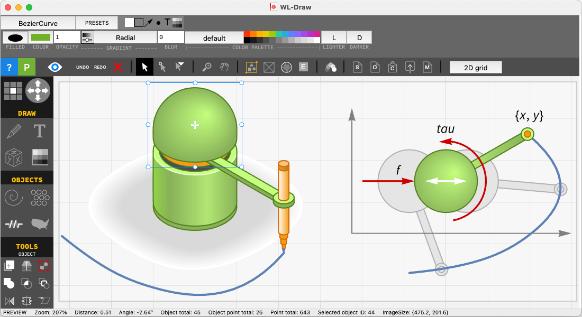Click the move arrows navigation icon
This screenshot has width=582, height=317.
click(x=38, y=90)
